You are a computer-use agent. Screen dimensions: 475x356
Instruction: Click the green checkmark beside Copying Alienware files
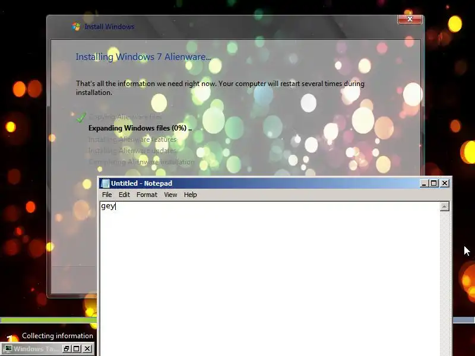point(81,117)
